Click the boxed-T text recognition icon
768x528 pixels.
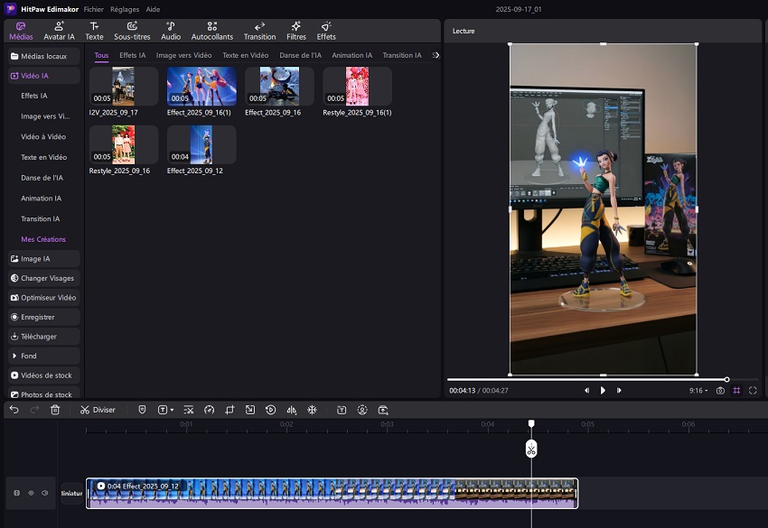coord(342,410)
